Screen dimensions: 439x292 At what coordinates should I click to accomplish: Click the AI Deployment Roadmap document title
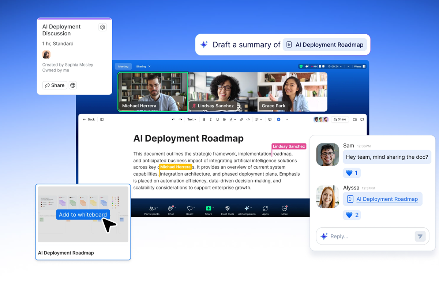pyautogui.click(x=188, y=138)
